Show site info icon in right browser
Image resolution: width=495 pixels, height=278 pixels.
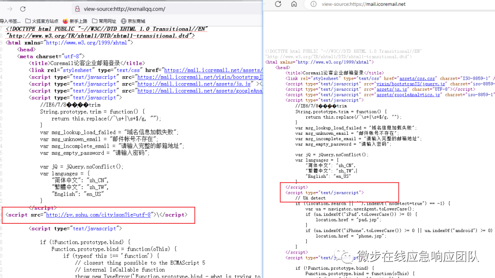313,4
